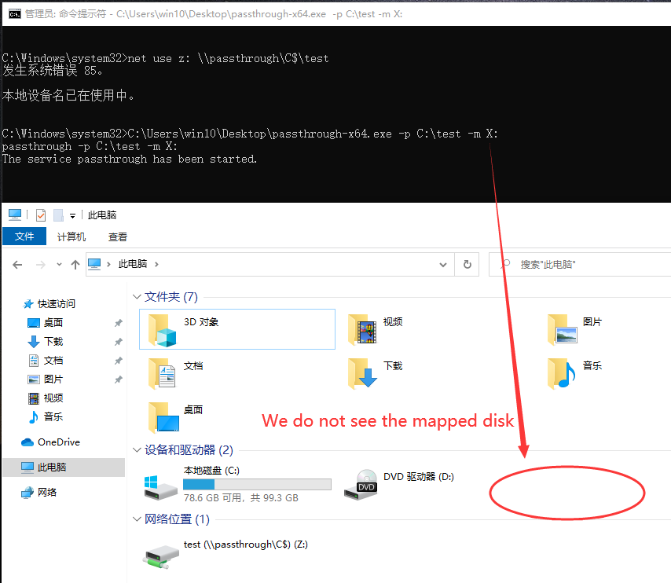This screenshot has width=671, height=583.
Task: Select the 文档 folder icon in main pane
Action: pyautogui.click(x=162, y=373)
